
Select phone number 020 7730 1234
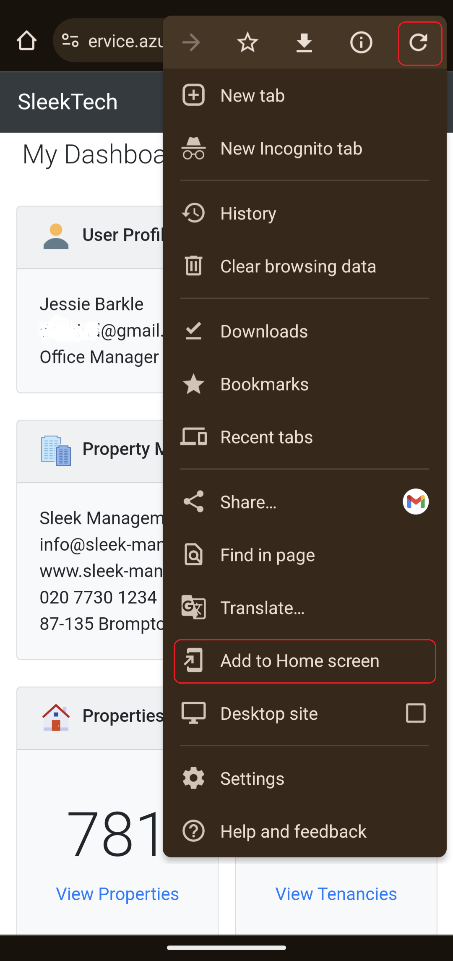(98, 597)
